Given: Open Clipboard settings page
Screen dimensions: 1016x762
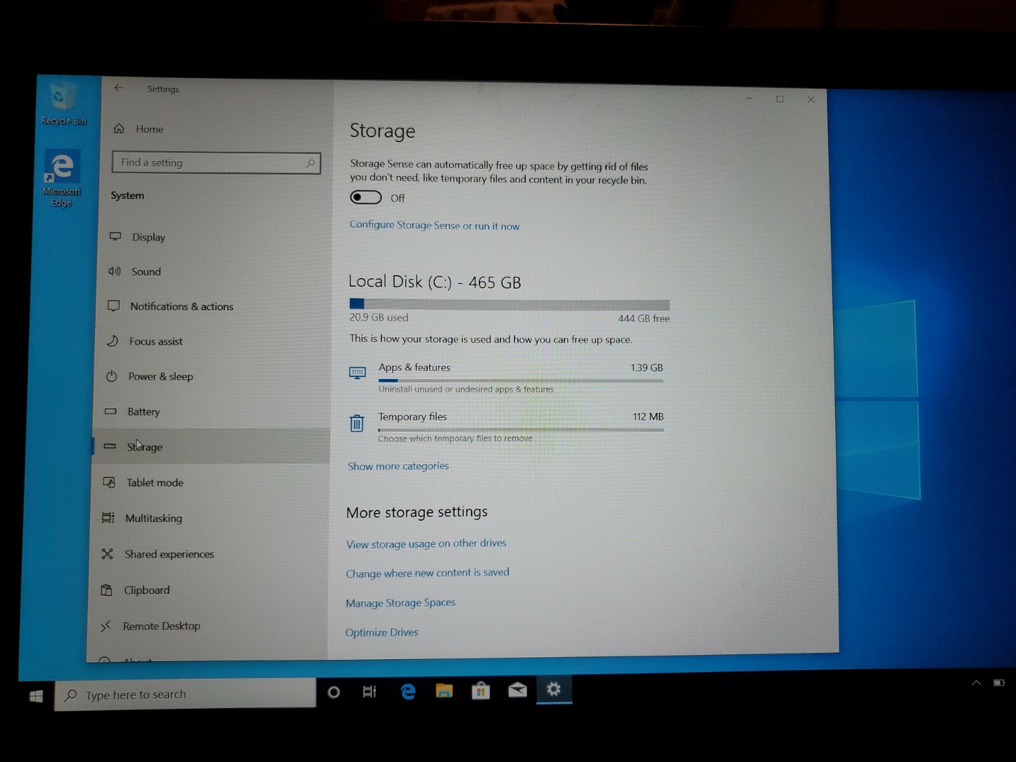Looking at the screenshot, I should [147, 590].
